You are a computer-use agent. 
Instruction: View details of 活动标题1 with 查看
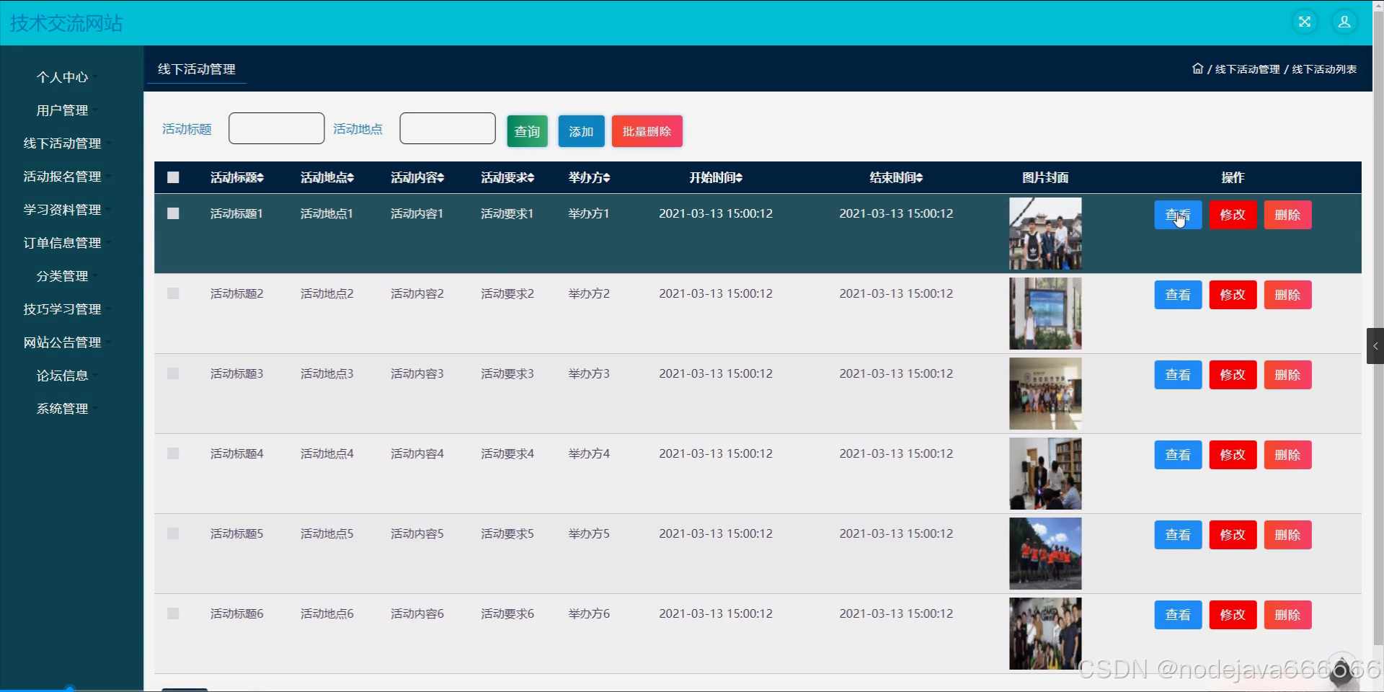tap(1178, 215)
